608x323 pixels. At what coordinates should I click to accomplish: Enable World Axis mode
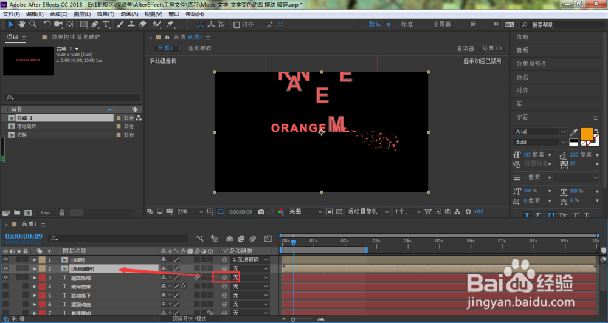click(212, 24)
